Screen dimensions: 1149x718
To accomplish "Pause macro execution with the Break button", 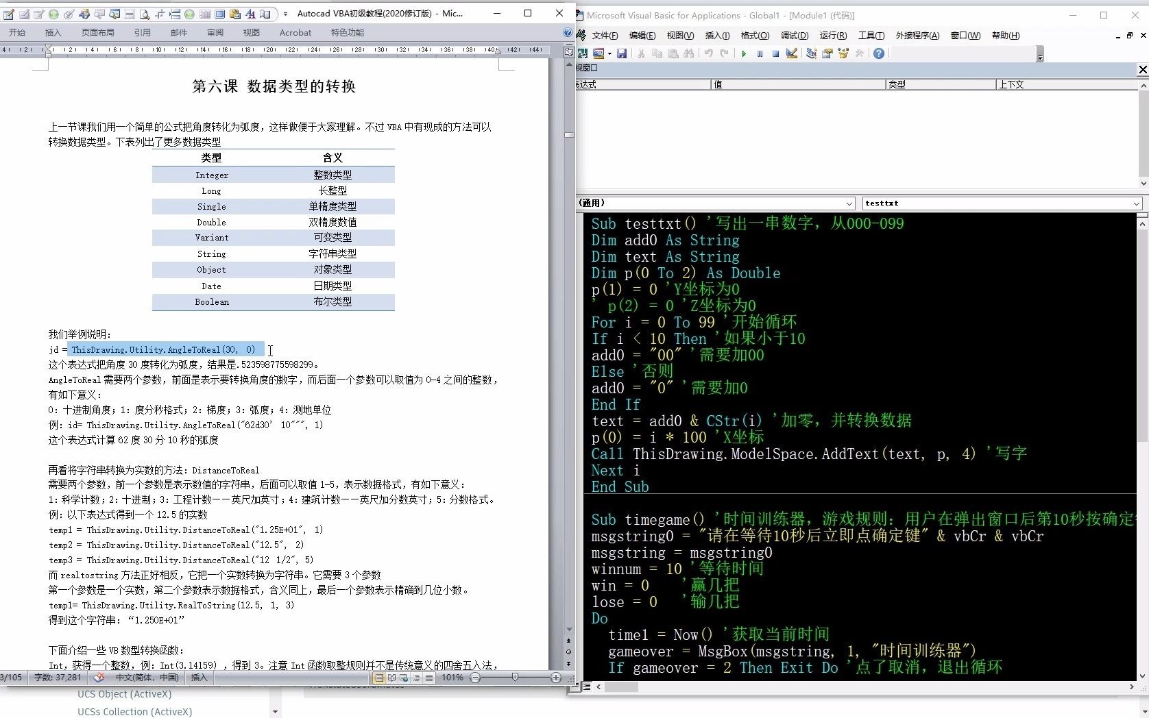I will pyautogui.click(x=760, y=53).
